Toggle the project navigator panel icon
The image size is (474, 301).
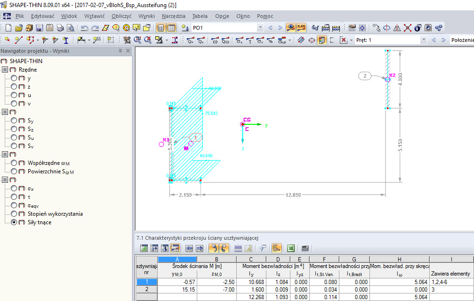pyautogui.click(x=161, y=28)
